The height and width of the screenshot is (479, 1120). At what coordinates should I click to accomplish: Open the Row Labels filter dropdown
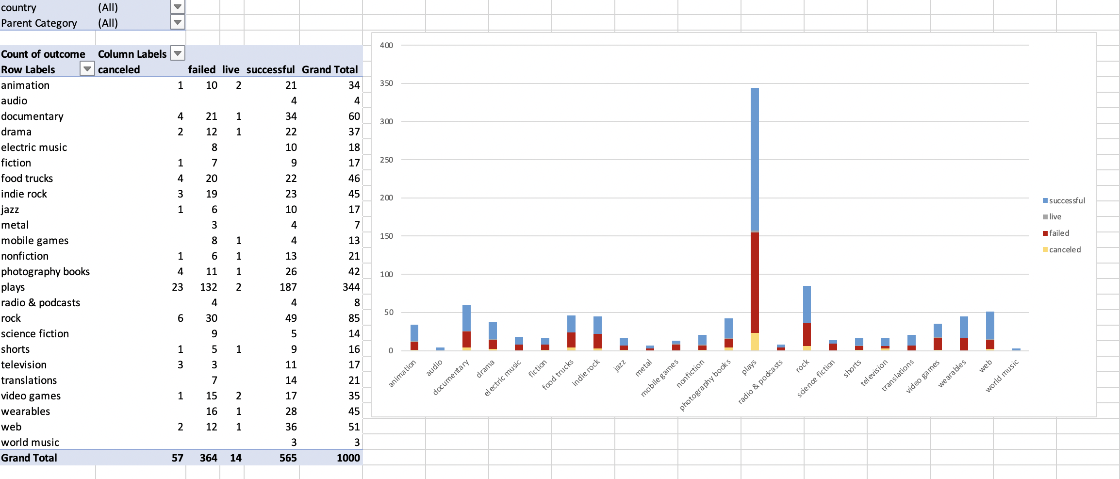87,69
